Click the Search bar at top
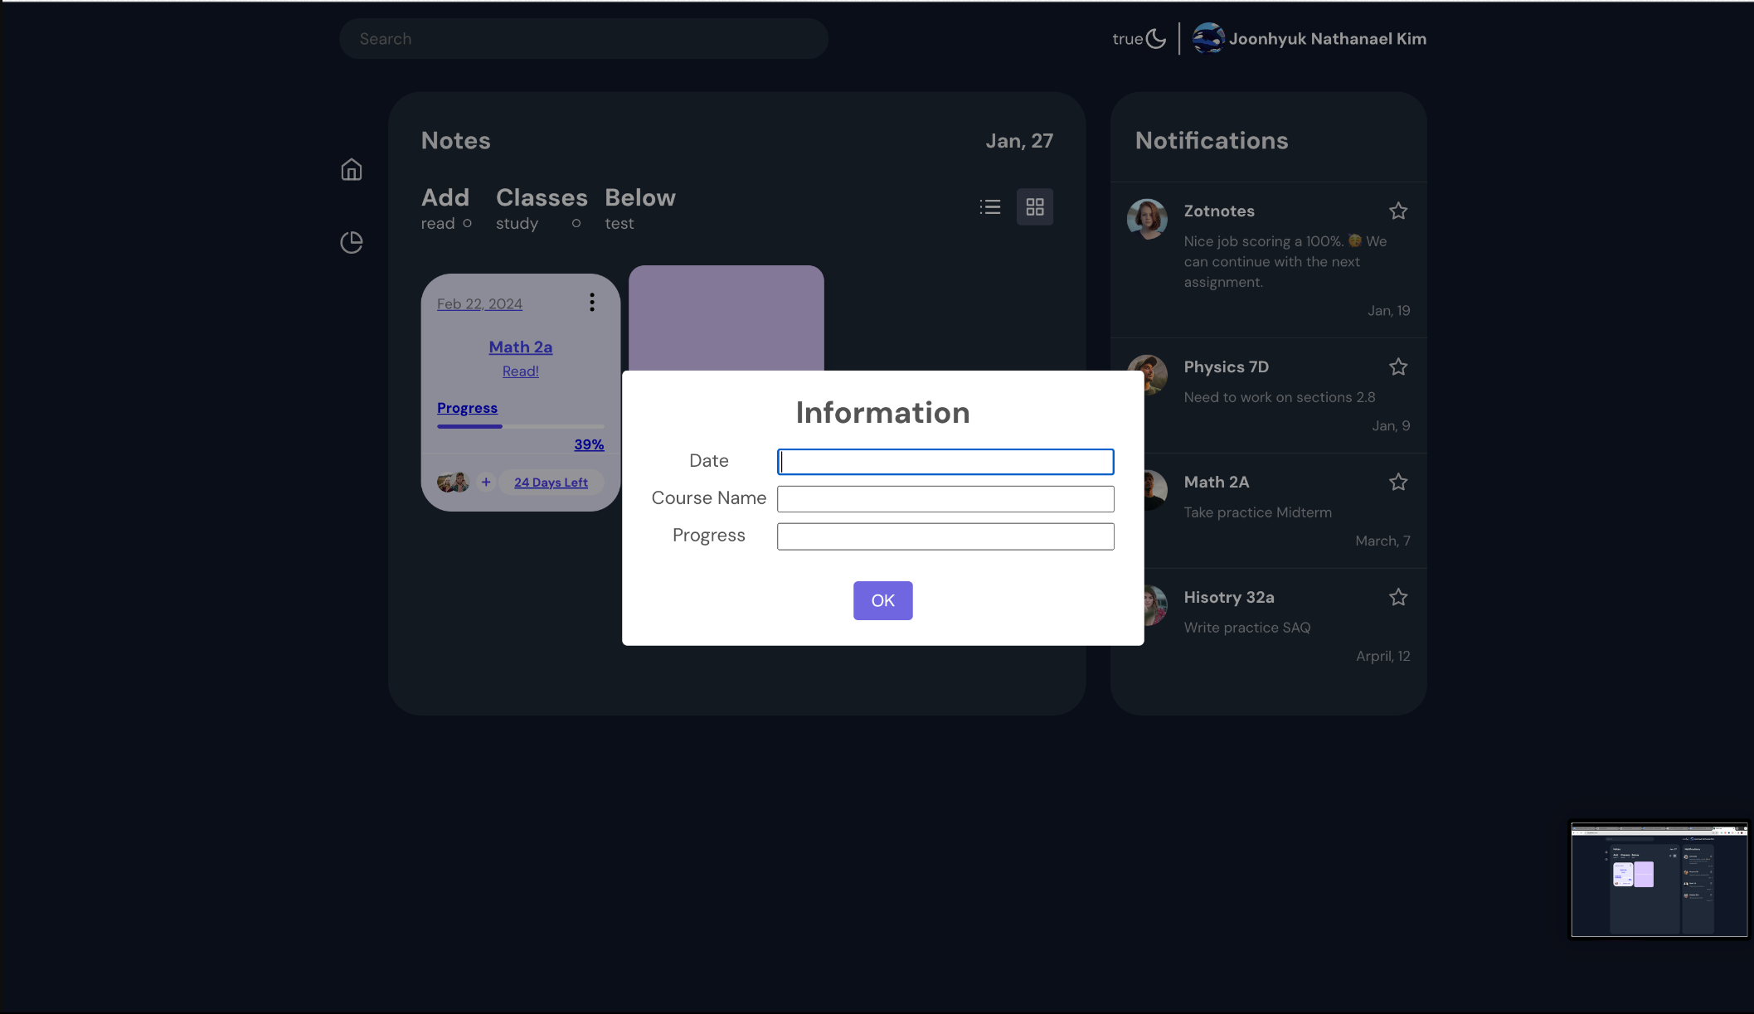This screenshot has height=1014, width=1754. tap(583, 39)
